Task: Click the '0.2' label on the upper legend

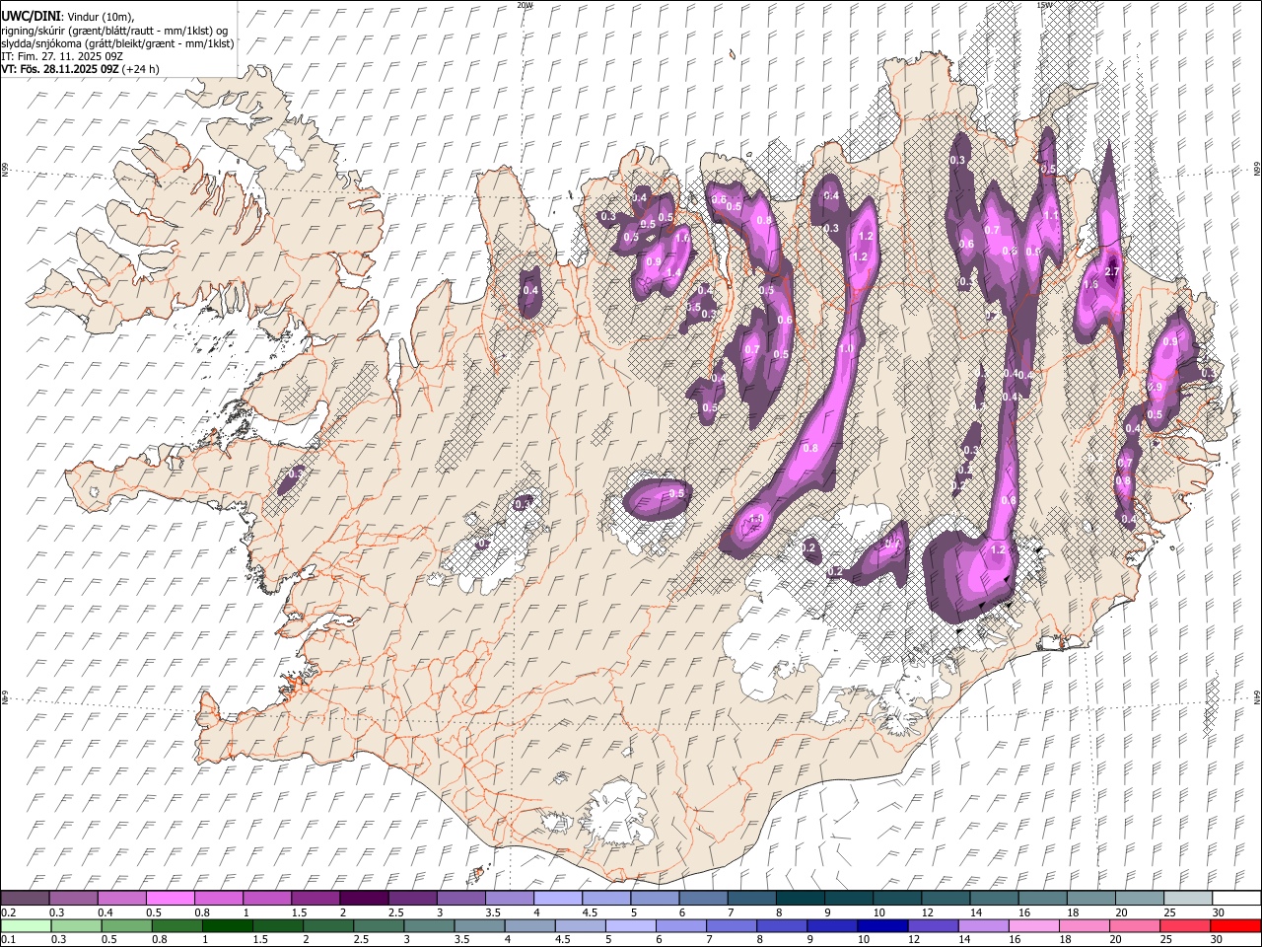Action: click(x=9, y=912)
